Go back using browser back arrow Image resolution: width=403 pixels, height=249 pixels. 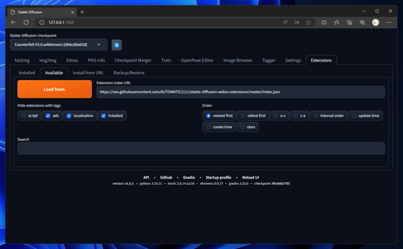coord(13,22)
